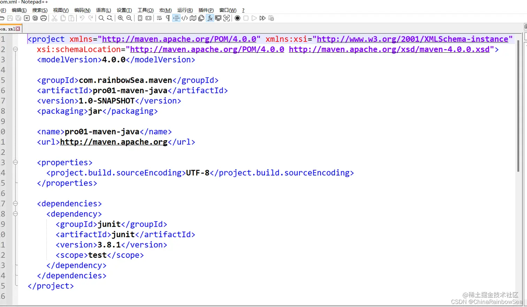Open the Document List panel

(x=201, y=18)
